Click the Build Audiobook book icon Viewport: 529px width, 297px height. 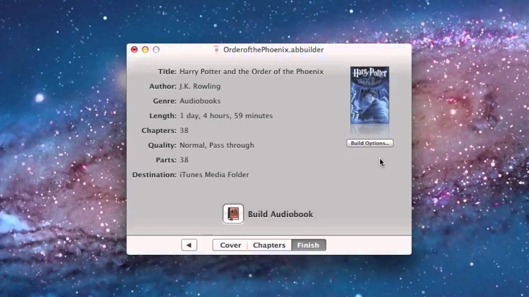233,214
